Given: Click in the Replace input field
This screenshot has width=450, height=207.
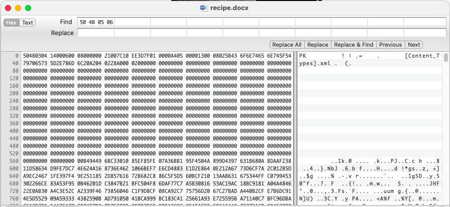Looking at the screenshot, I should [259, 33].
